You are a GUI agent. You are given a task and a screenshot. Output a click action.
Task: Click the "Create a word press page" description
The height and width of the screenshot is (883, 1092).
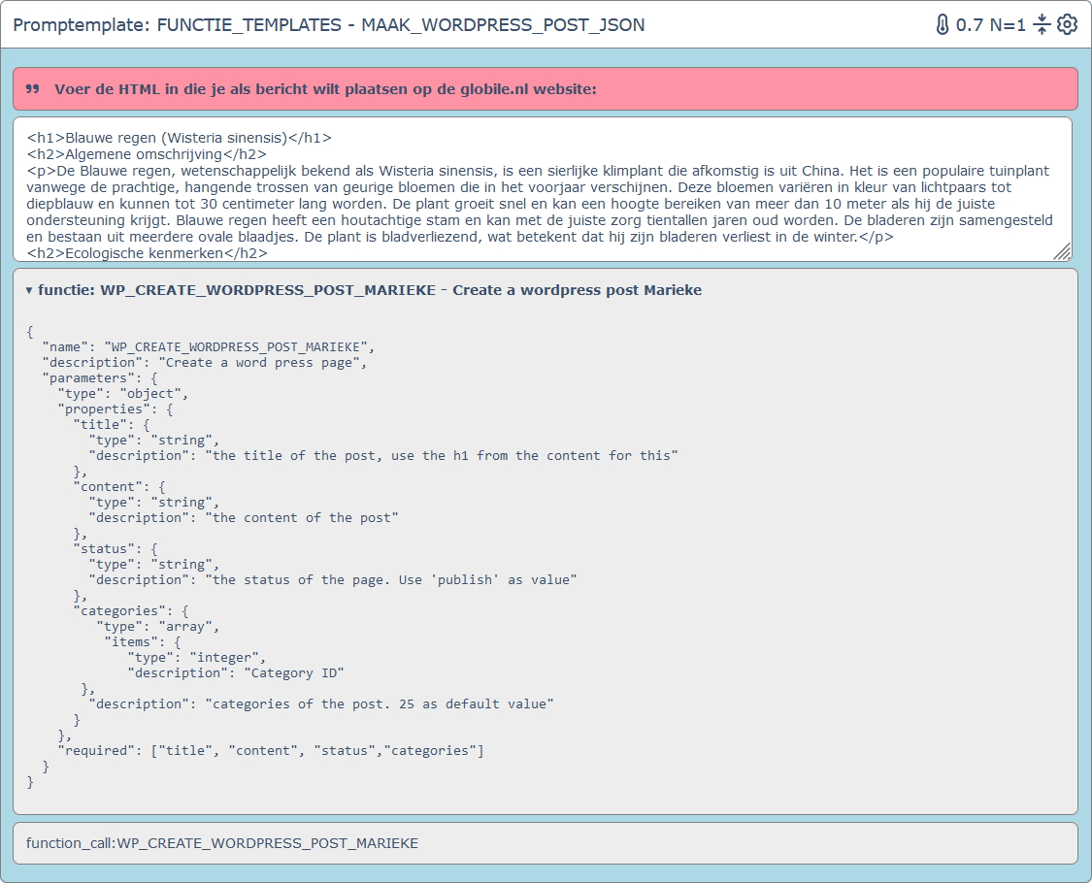tap(262, 362)
